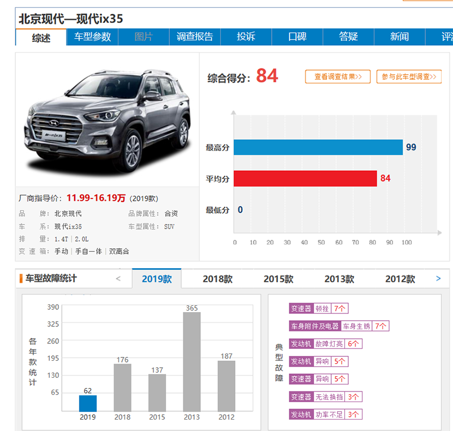Viewport: 453px width, 431px height.
Task: Click the 最低分 value 0
Action: coord(240,210)
